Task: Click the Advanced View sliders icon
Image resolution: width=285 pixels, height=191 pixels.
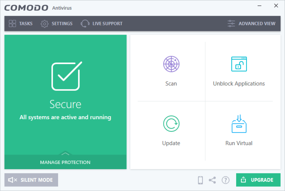Action: [x=231, y=24]
